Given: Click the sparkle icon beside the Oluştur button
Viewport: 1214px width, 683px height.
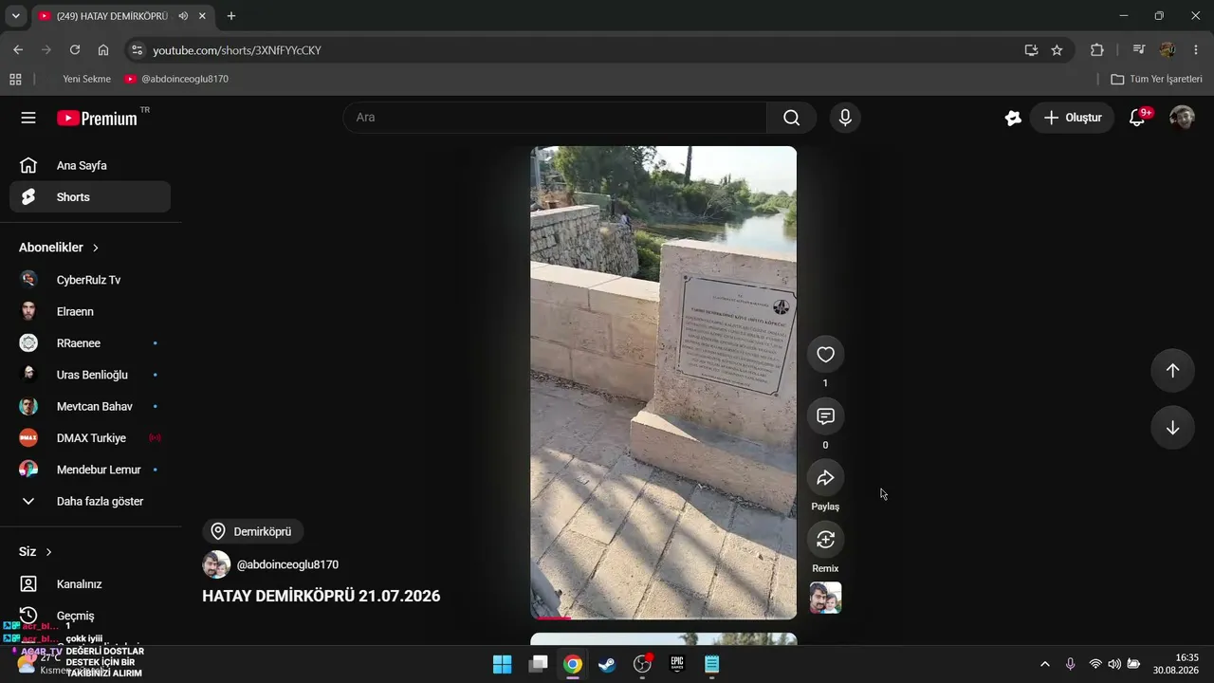Looking at the screenshot, I should pos(1013,118).
